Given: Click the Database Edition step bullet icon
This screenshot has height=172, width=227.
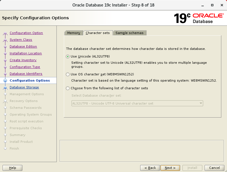Looking at the screenshot, I should [x=5, y=47].
